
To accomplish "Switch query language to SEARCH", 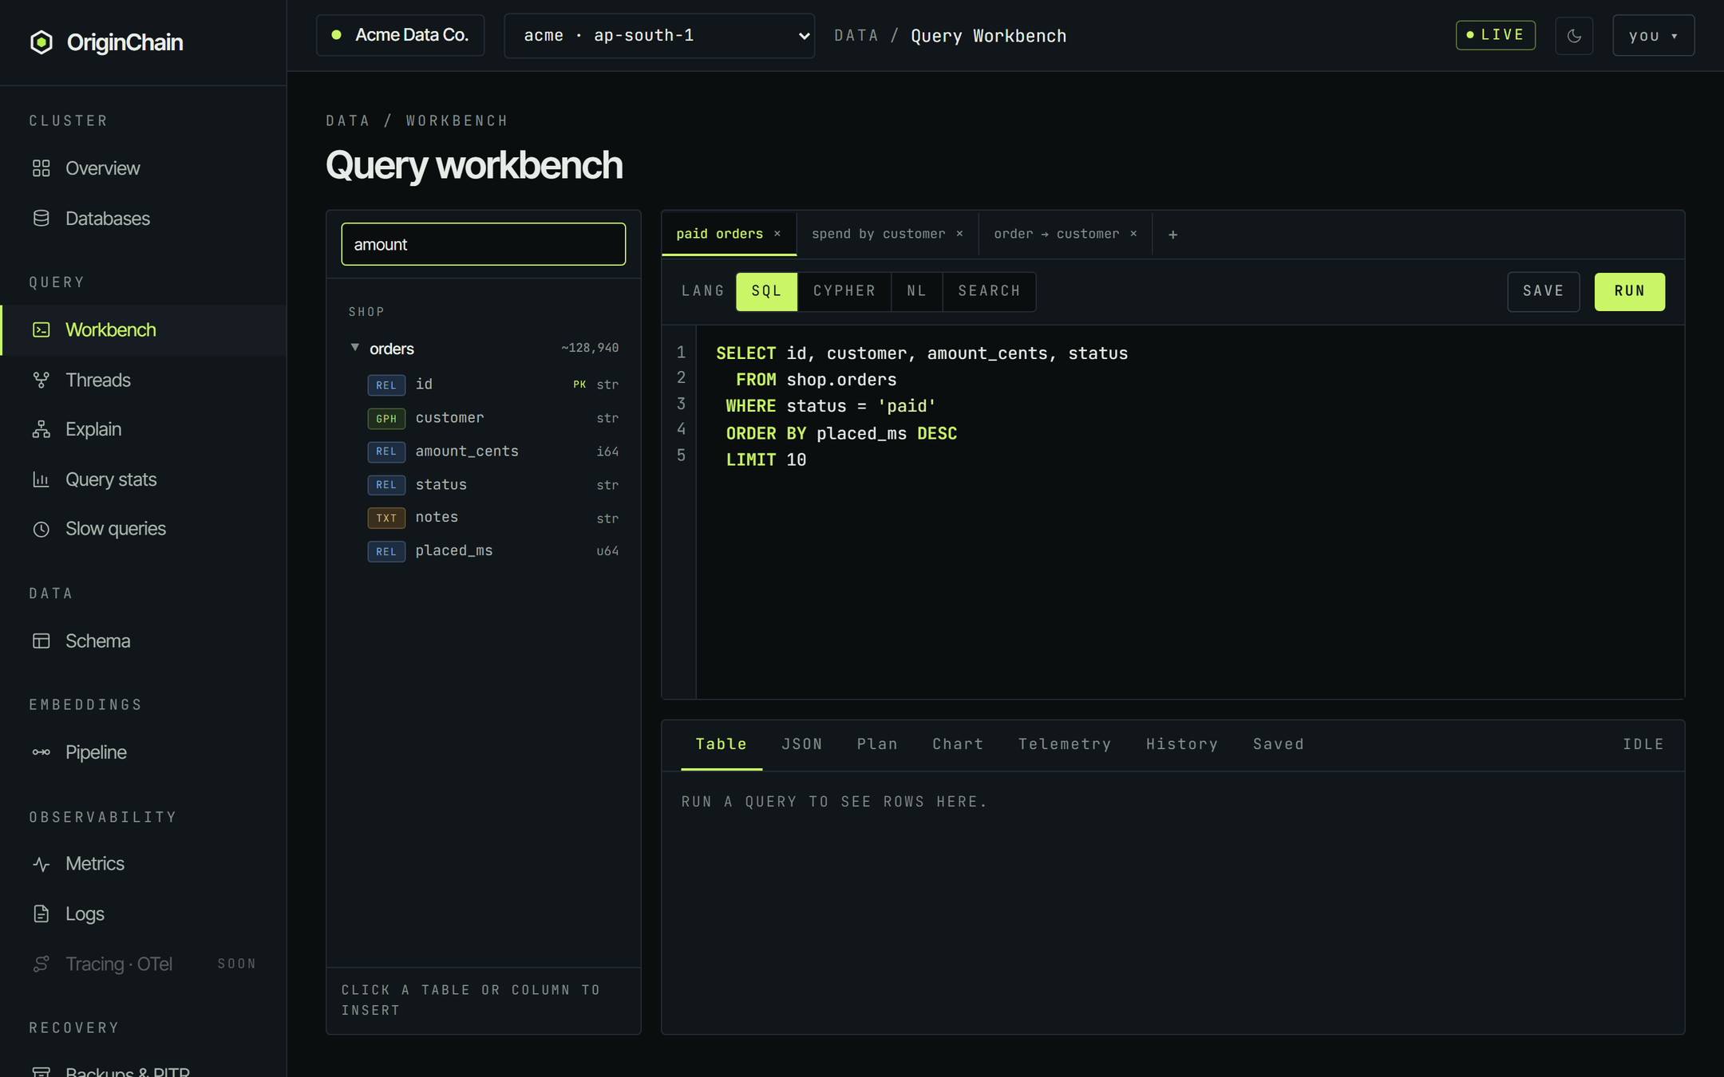I will point(989,291).
